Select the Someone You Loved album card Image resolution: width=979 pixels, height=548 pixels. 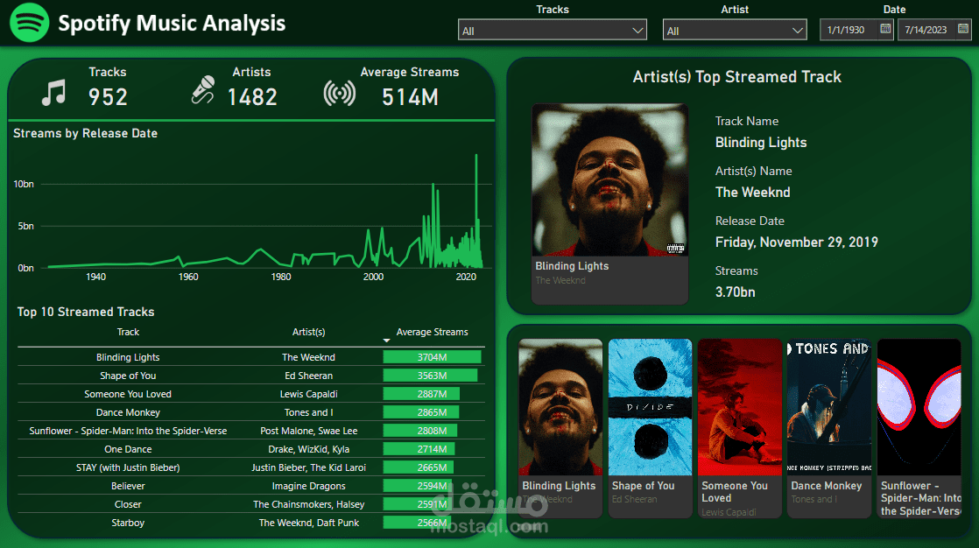(739, 428)
